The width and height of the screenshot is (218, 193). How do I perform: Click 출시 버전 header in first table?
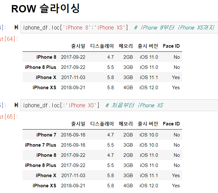[x=148, y=46]
